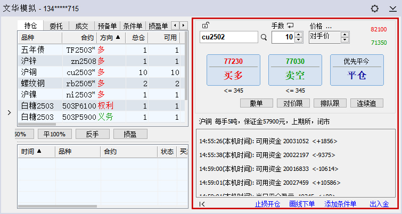Click 反手 reverse button

pos(93,134)
